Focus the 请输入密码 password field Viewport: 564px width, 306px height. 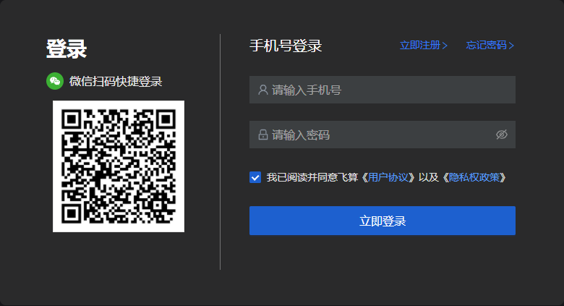point(383,135)
